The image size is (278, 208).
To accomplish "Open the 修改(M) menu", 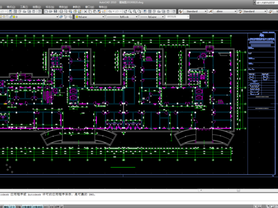I will pos(63,7).
